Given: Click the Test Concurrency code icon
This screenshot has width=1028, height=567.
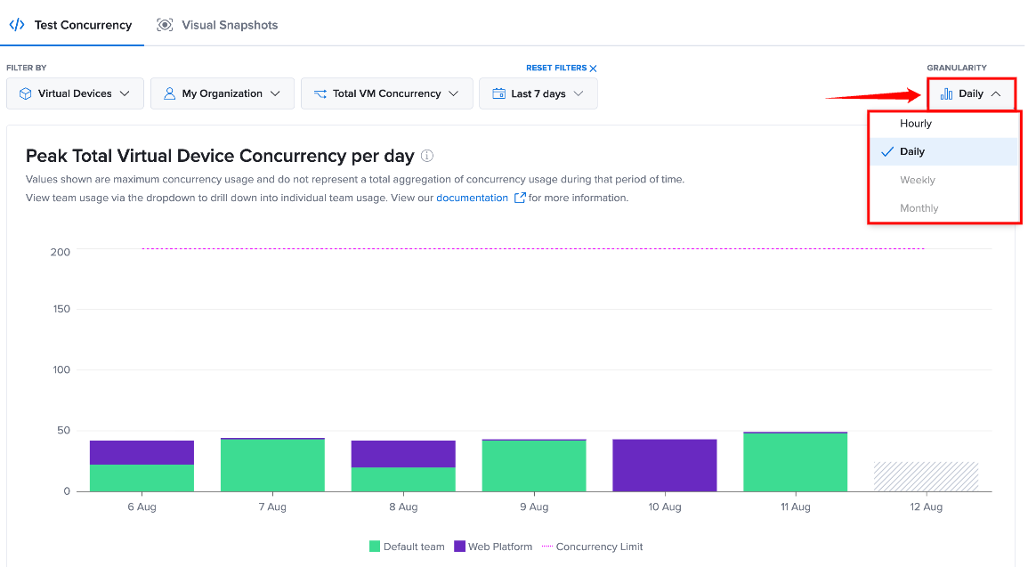Looking at the screenshot, I should (17, 25).
